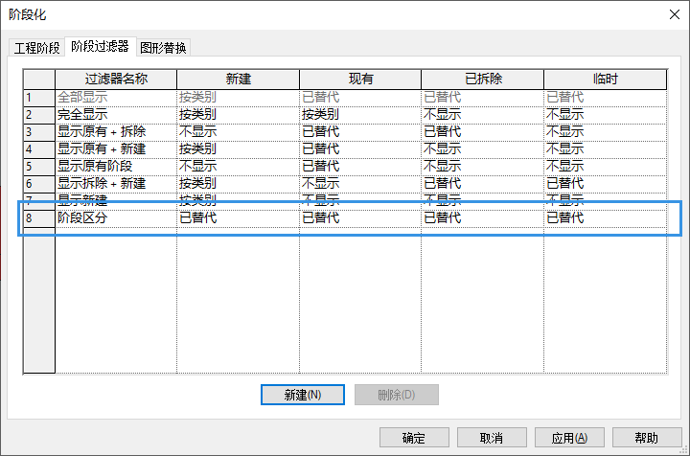This screenshot has height=456, width=690.
Task: Click the 新建 column header
Action: point(238,80)
